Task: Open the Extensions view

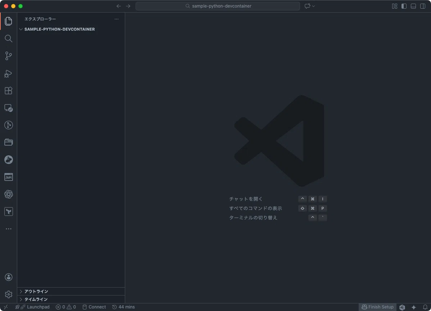Action: (x=9, y=90)
